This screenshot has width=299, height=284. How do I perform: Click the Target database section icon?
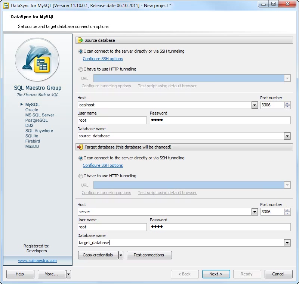pyautogui.click(x=80, y=147)
